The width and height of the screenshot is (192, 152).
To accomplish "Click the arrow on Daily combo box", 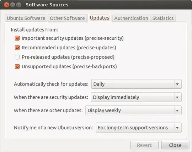I will pos(177,84).
